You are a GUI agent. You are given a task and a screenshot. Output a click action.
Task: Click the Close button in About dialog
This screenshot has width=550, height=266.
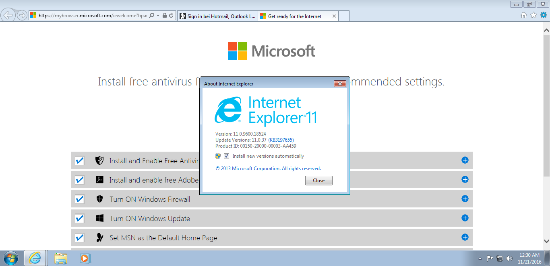click(318, 181)
